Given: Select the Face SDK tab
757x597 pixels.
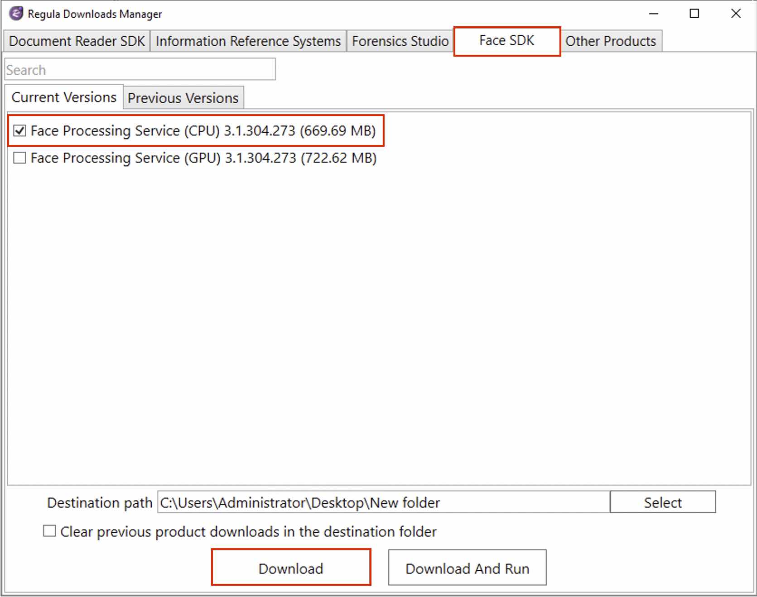Looking at the screenshot, I should 507,41.
